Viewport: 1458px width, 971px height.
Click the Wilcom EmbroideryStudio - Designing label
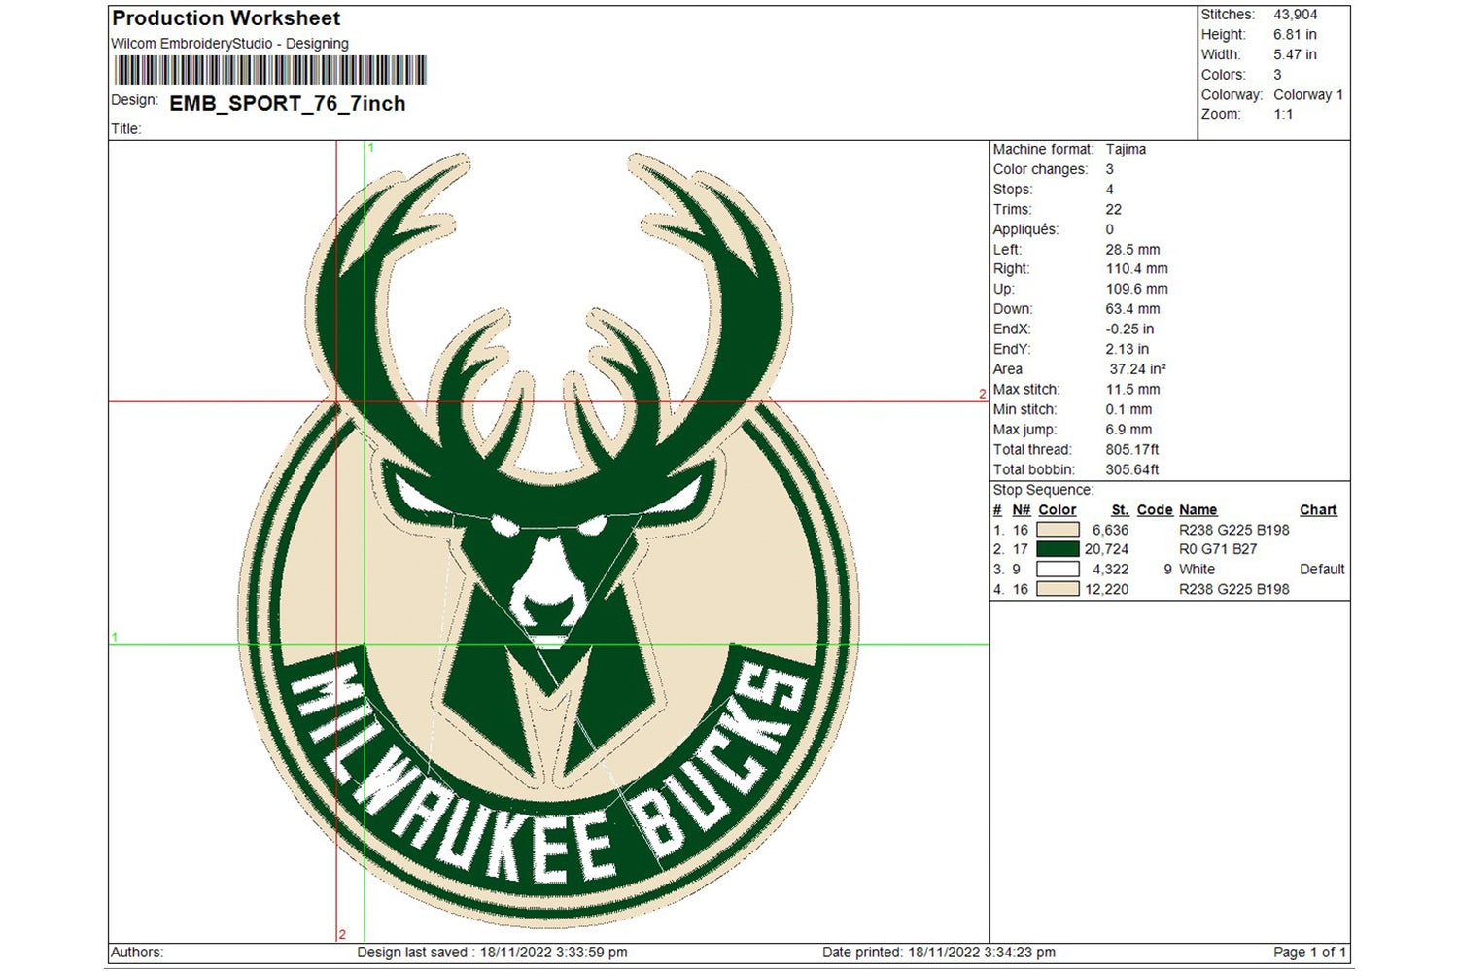click(229, 44)
